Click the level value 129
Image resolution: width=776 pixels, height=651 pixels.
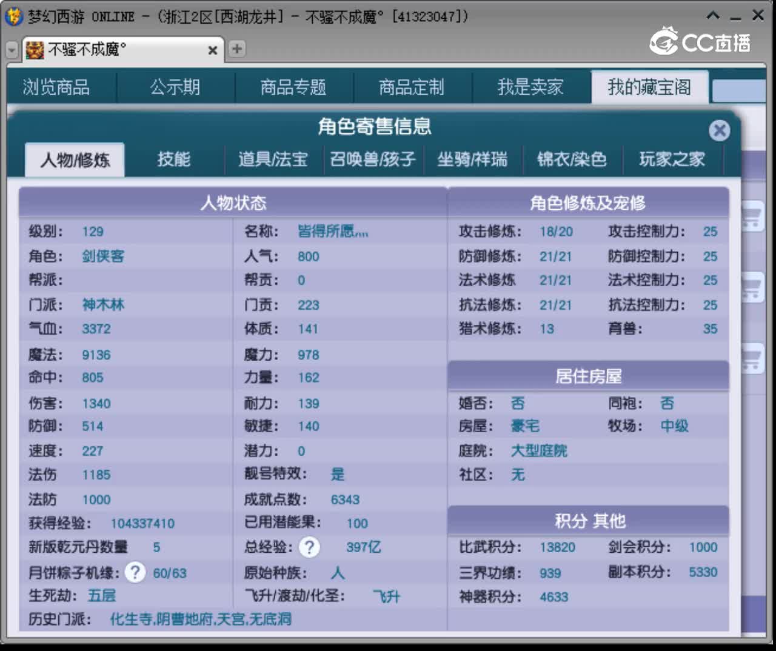pyautogui.click(x=93, y=232)
